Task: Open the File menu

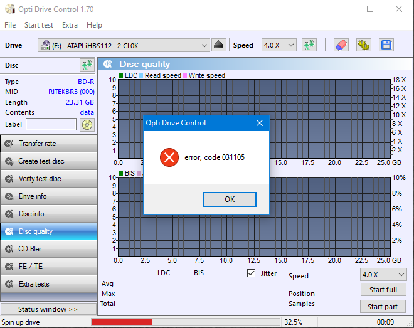Action: [x=10, y=25]
